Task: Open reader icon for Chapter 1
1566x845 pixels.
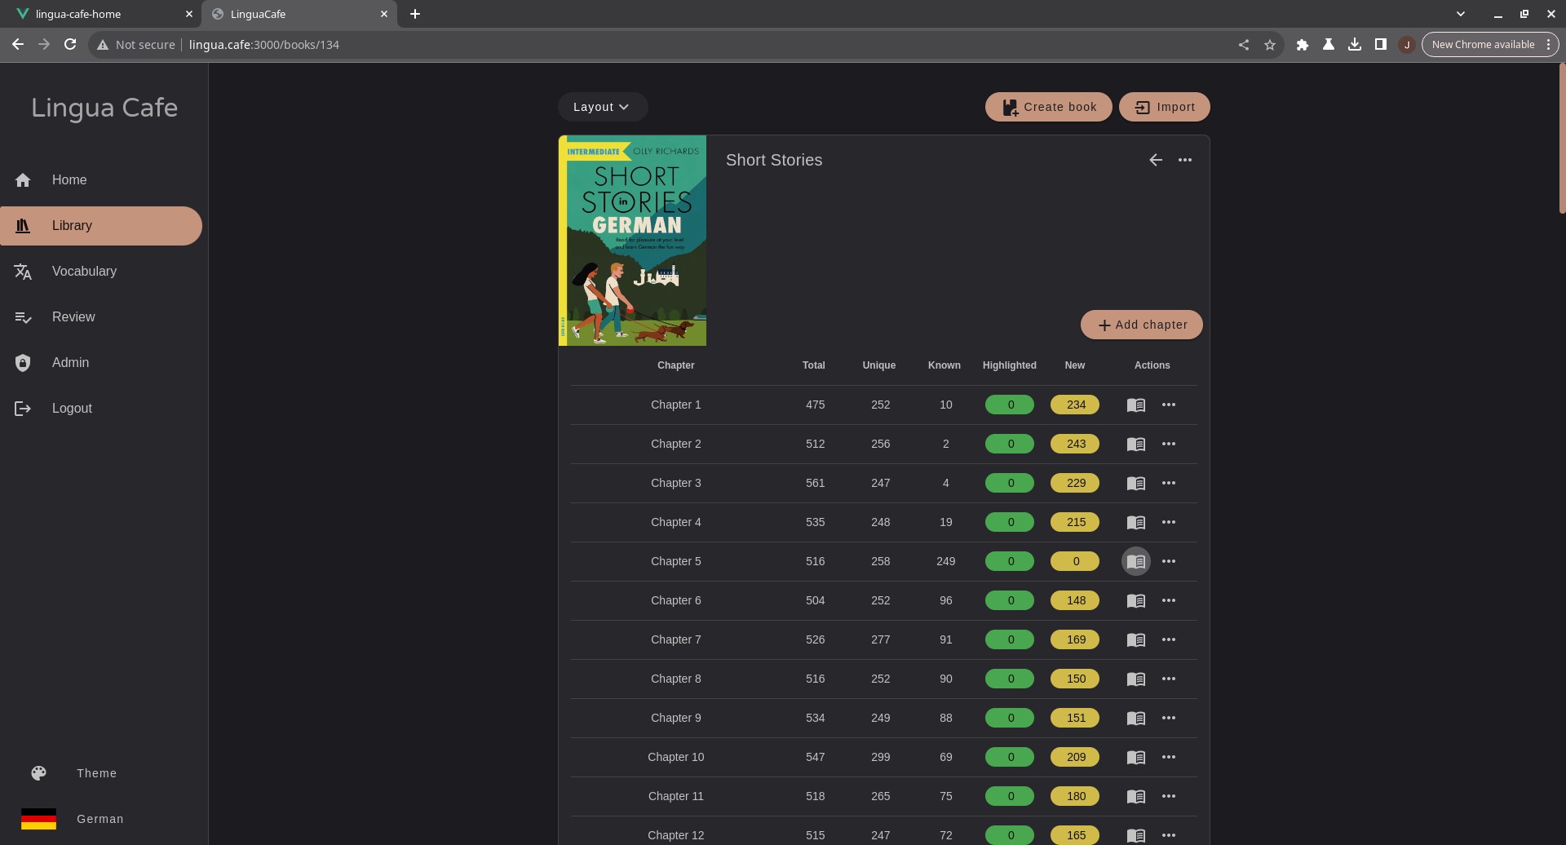Action: (1135, 405)
